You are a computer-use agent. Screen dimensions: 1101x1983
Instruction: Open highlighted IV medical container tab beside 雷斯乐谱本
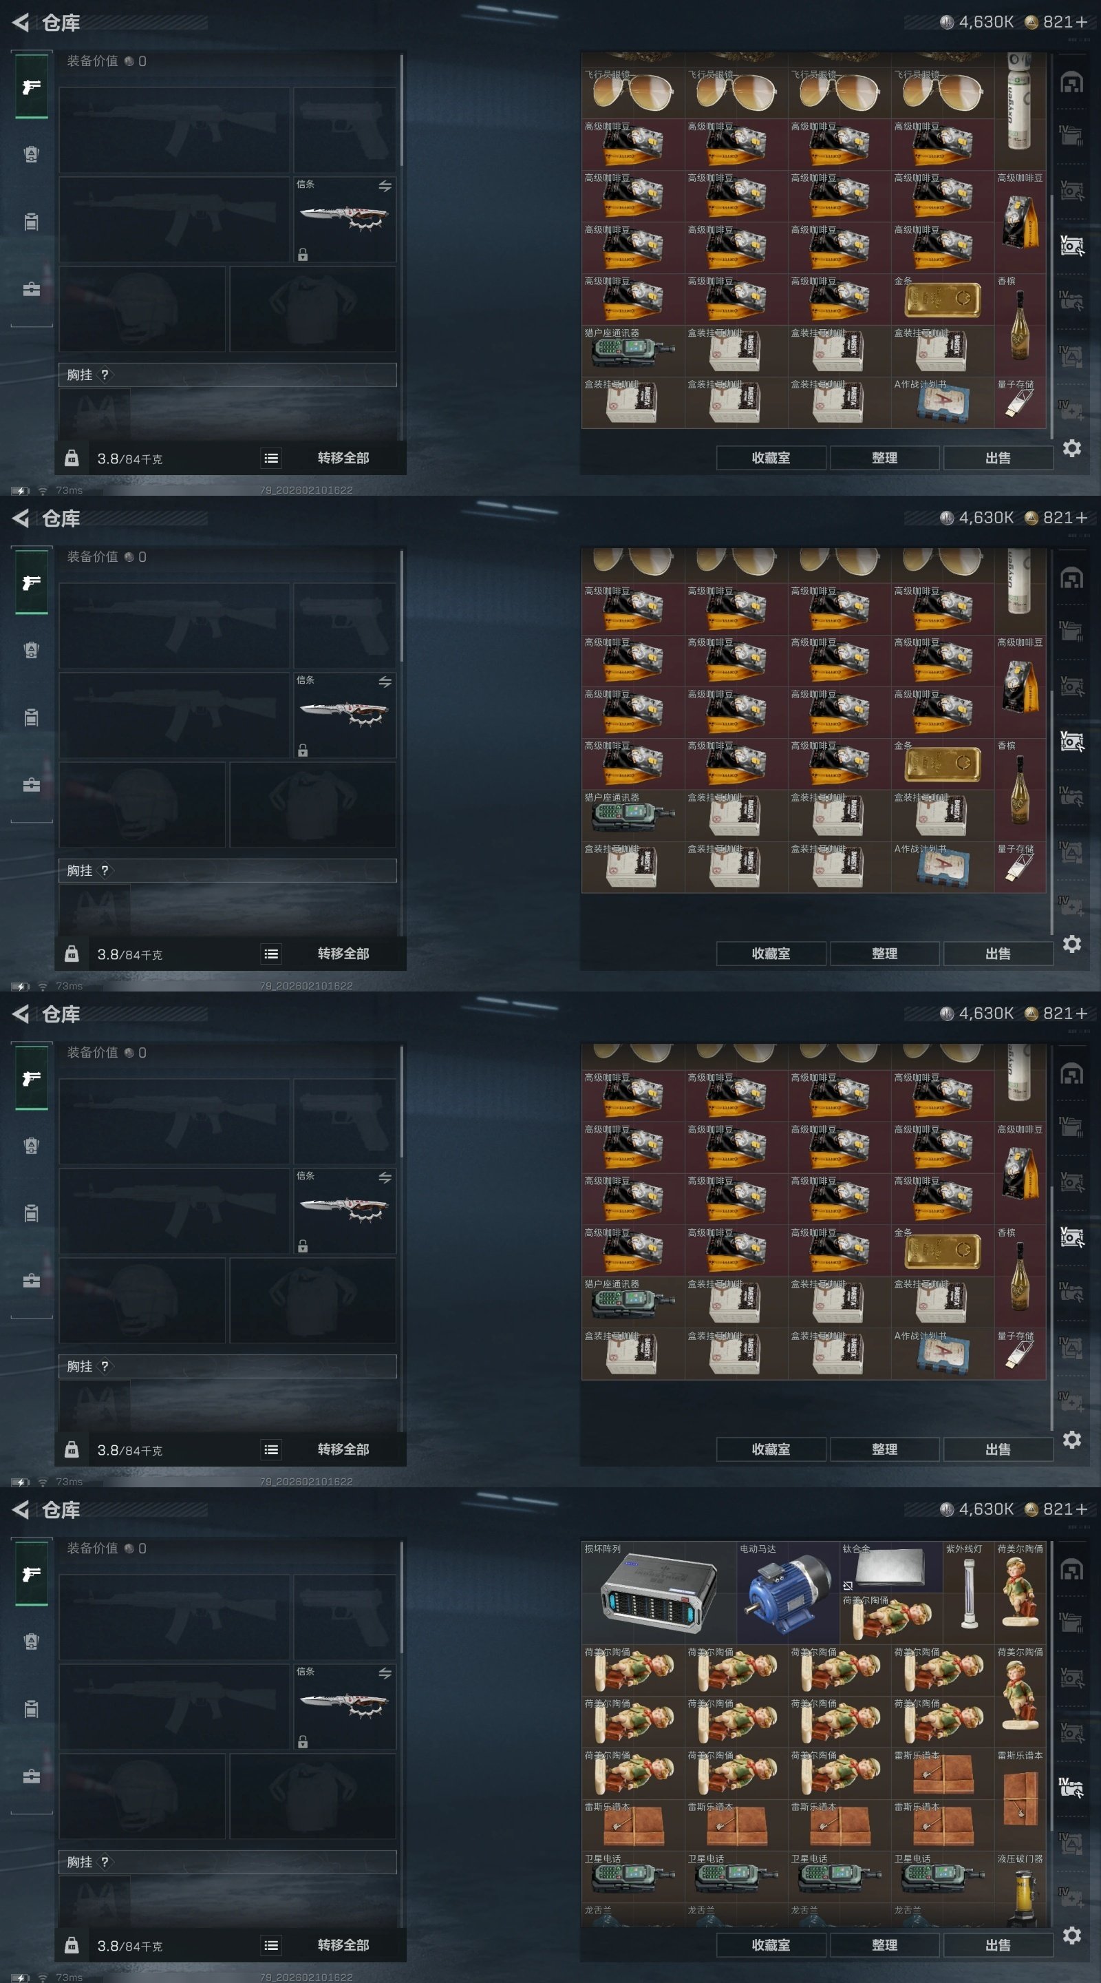click(1071, 1786)
